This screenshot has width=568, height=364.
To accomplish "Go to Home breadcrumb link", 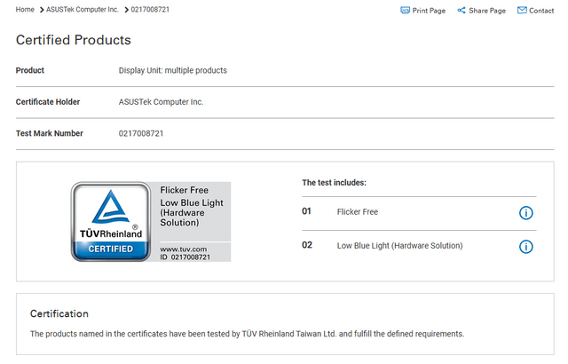I will tap(25, 10).
